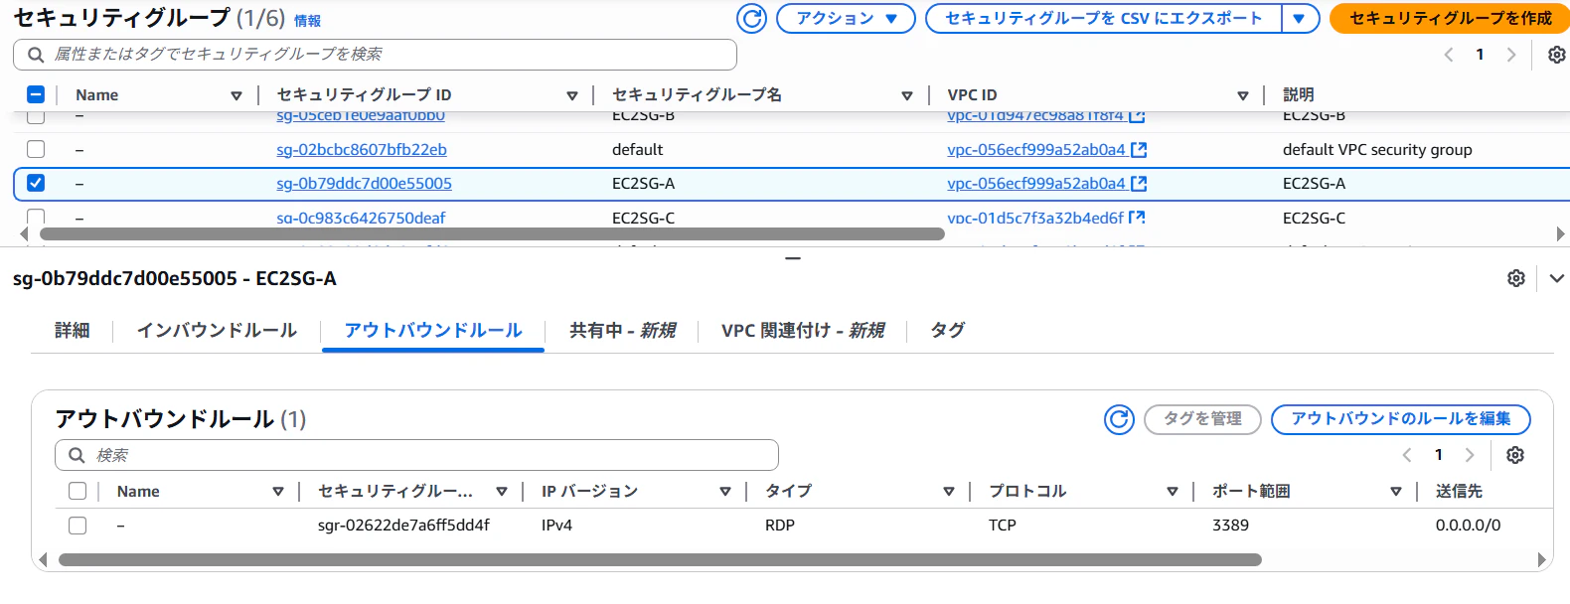
Task: Click セキュリティグループを作成 button
Action: click(1450, 18)
